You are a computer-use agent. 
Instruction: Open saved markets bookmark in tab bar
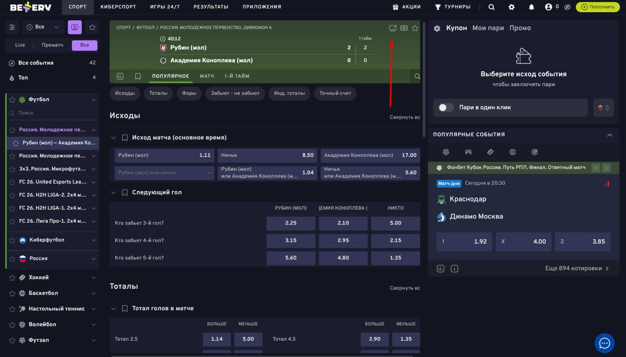point(138,76)
